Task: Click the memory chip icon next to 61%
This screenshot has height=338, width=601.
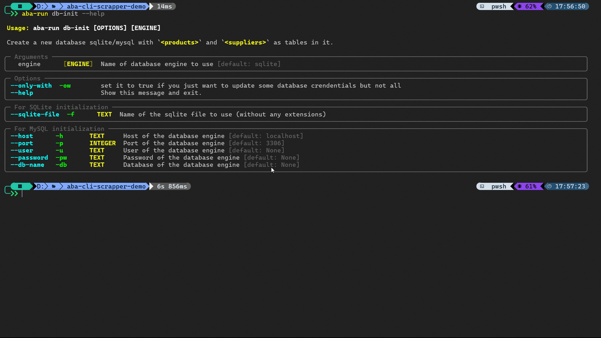Action: point(520,186)
